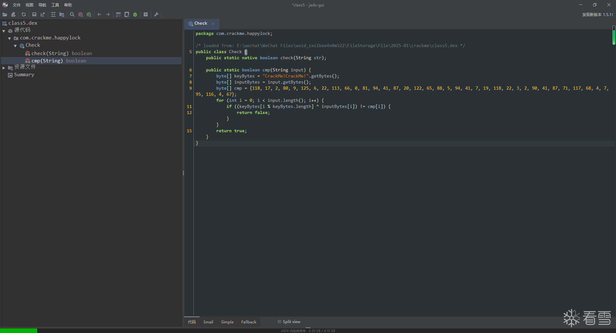Viewport: 616px width, 333px height.
Task: Click the reload refresh icon
Action: click(x=24, y=14)
